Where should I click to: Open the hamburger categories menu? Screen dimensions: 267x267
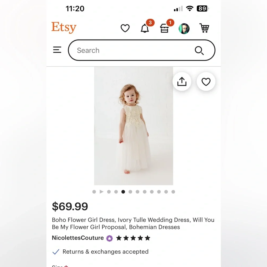(x=57, y=50)
